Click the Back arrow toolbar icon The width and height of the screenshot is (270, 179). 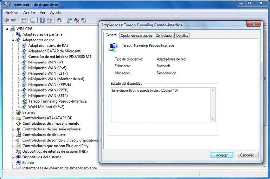[x=7, y=20]
